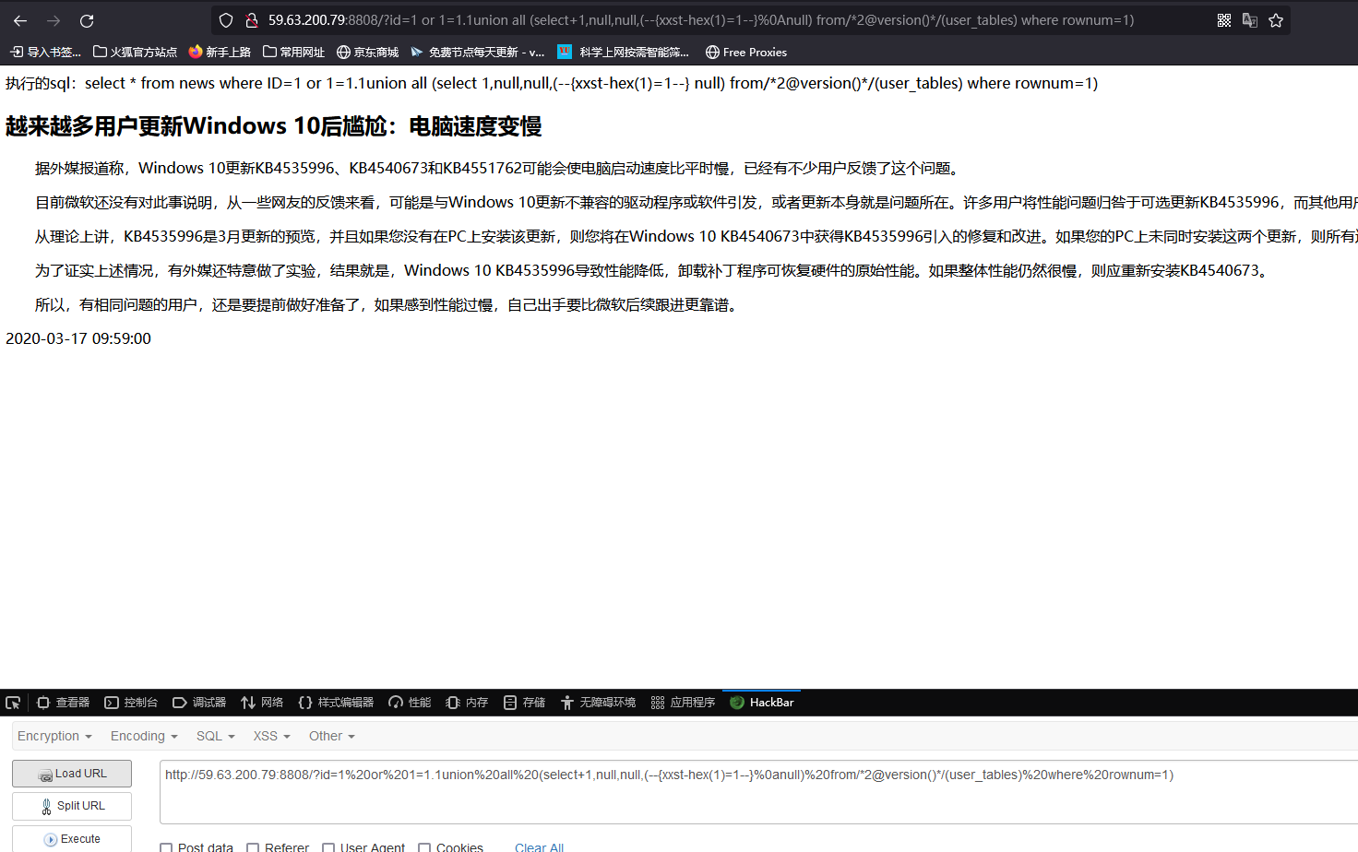Viewport: 1358px width, 852px height.
Task: Open the 常用网址 bookmarks folder
Action: coord(293,53)
